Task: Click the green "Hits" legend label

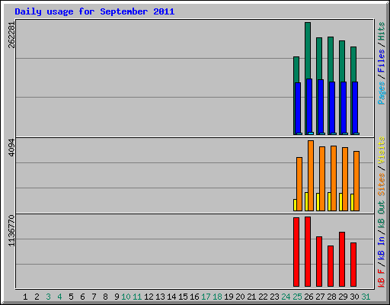Action: point(382,31)
